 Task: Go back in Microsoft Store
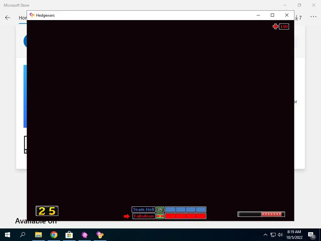tap(8, 18)
